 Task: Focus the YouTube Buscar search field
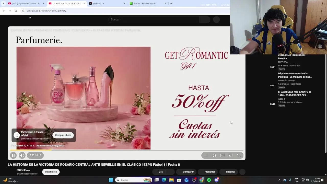(x=154, y=19)
